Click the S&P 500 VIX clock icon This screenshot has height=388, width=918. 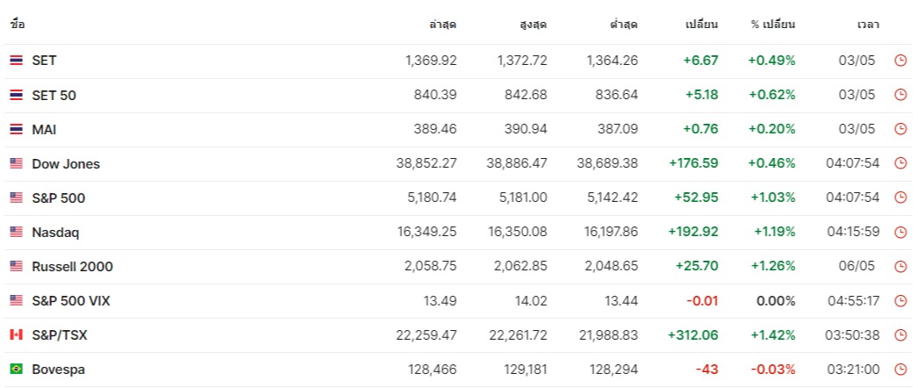tap(900, 301)
